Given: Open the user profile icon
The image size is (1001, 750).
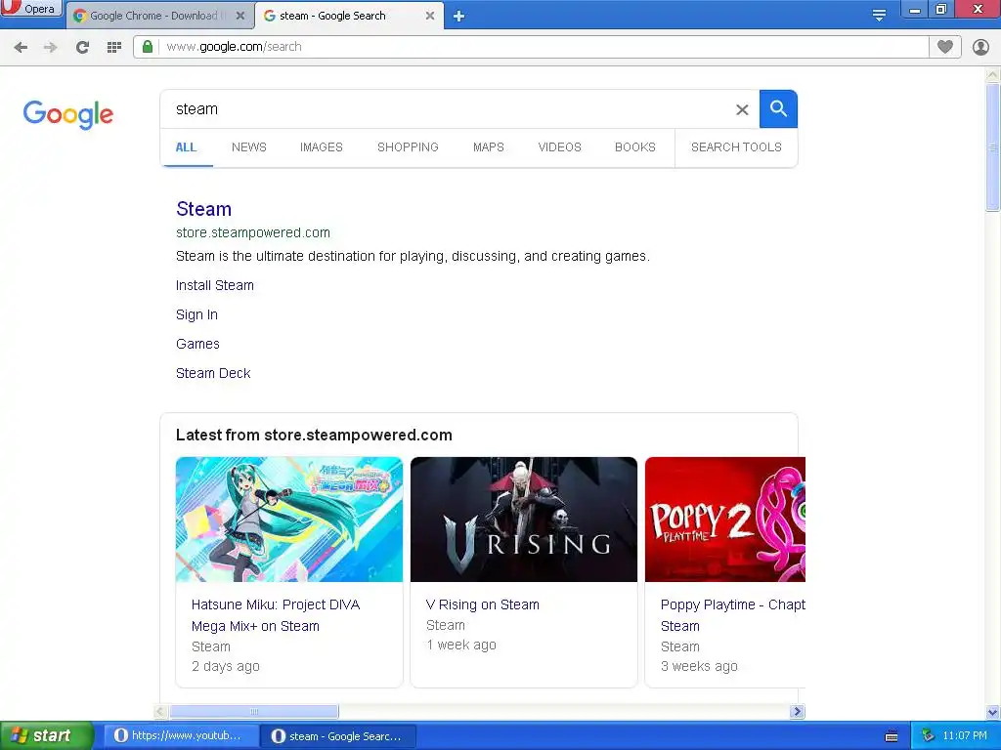Looking at the screenshot, I should 980,47.
